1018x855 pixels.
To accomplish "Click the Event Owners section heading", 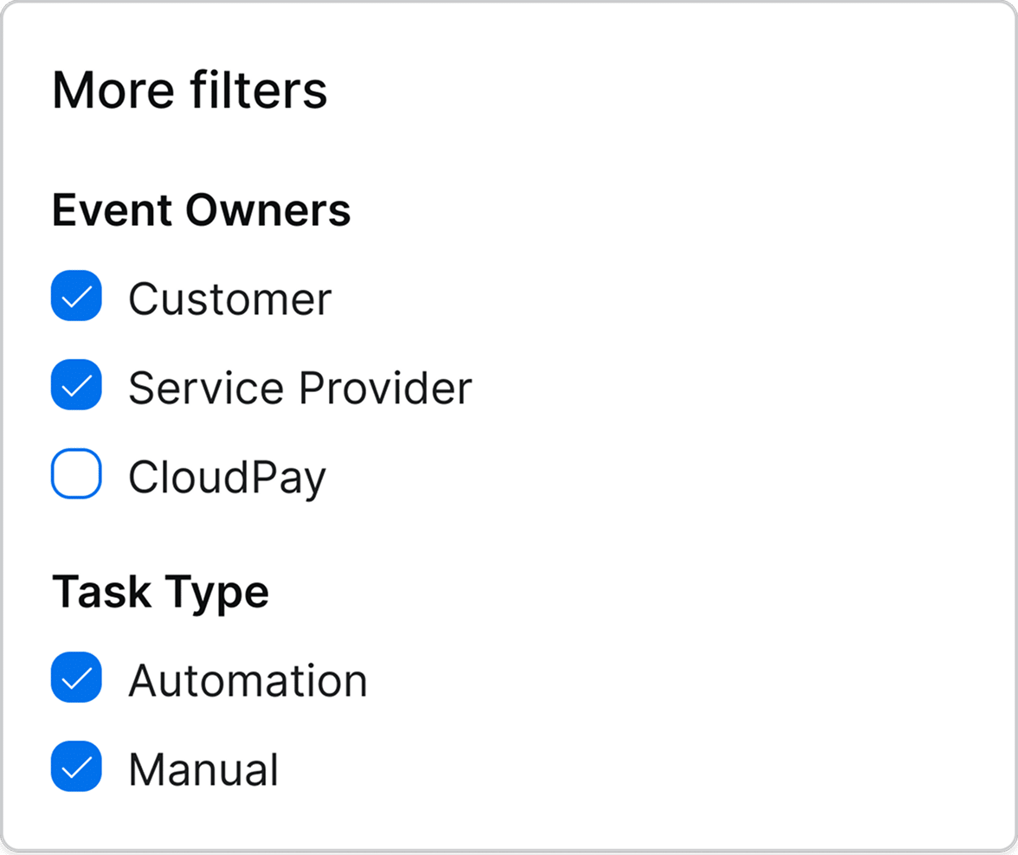I will click(x=201, y=210).
